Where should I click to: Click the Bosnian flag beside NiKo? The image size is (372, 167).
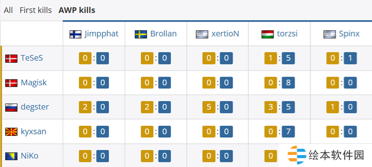point(11,156)
